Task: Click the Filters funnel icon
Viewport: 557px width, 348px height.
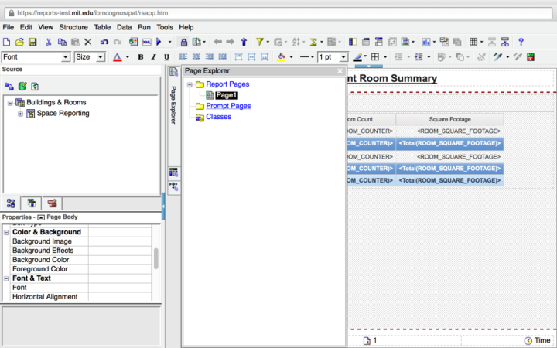Action: 260,42
